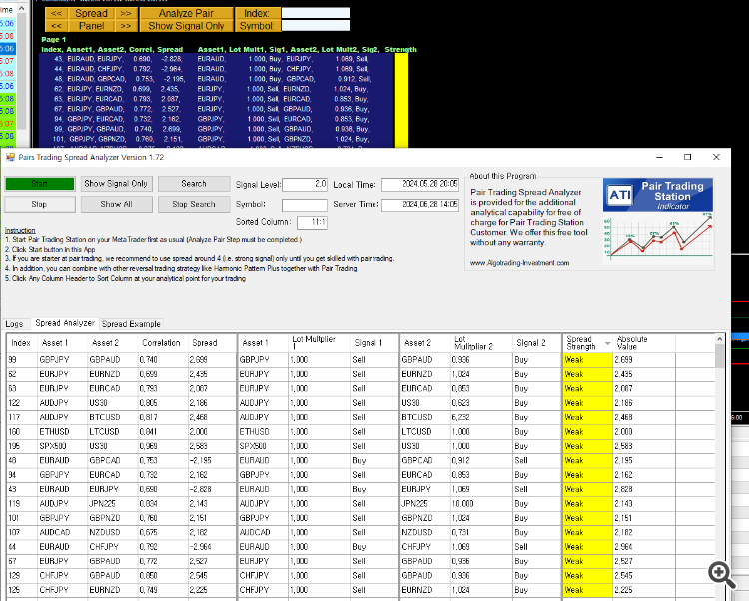Screen dimensions: 749x601
Task: Click Show Signal Only in Analyzer window
Action: 116,184
